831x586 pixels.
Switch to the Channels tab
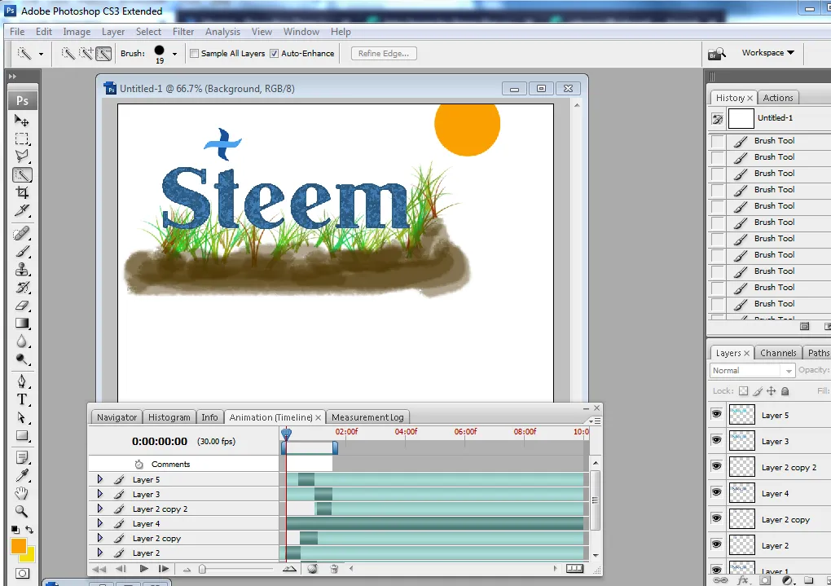[778, 353]
